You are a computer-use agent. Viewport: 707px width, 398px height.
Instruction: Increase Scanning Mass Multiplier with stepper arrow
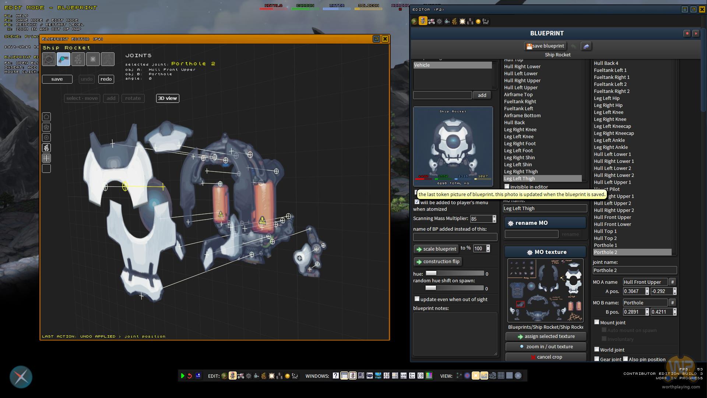tap(494, 217)
